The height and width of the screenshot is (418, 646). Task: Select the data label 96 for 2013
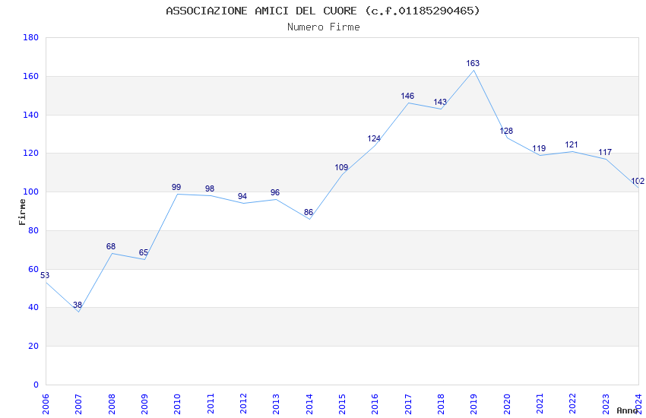[275, 192]
